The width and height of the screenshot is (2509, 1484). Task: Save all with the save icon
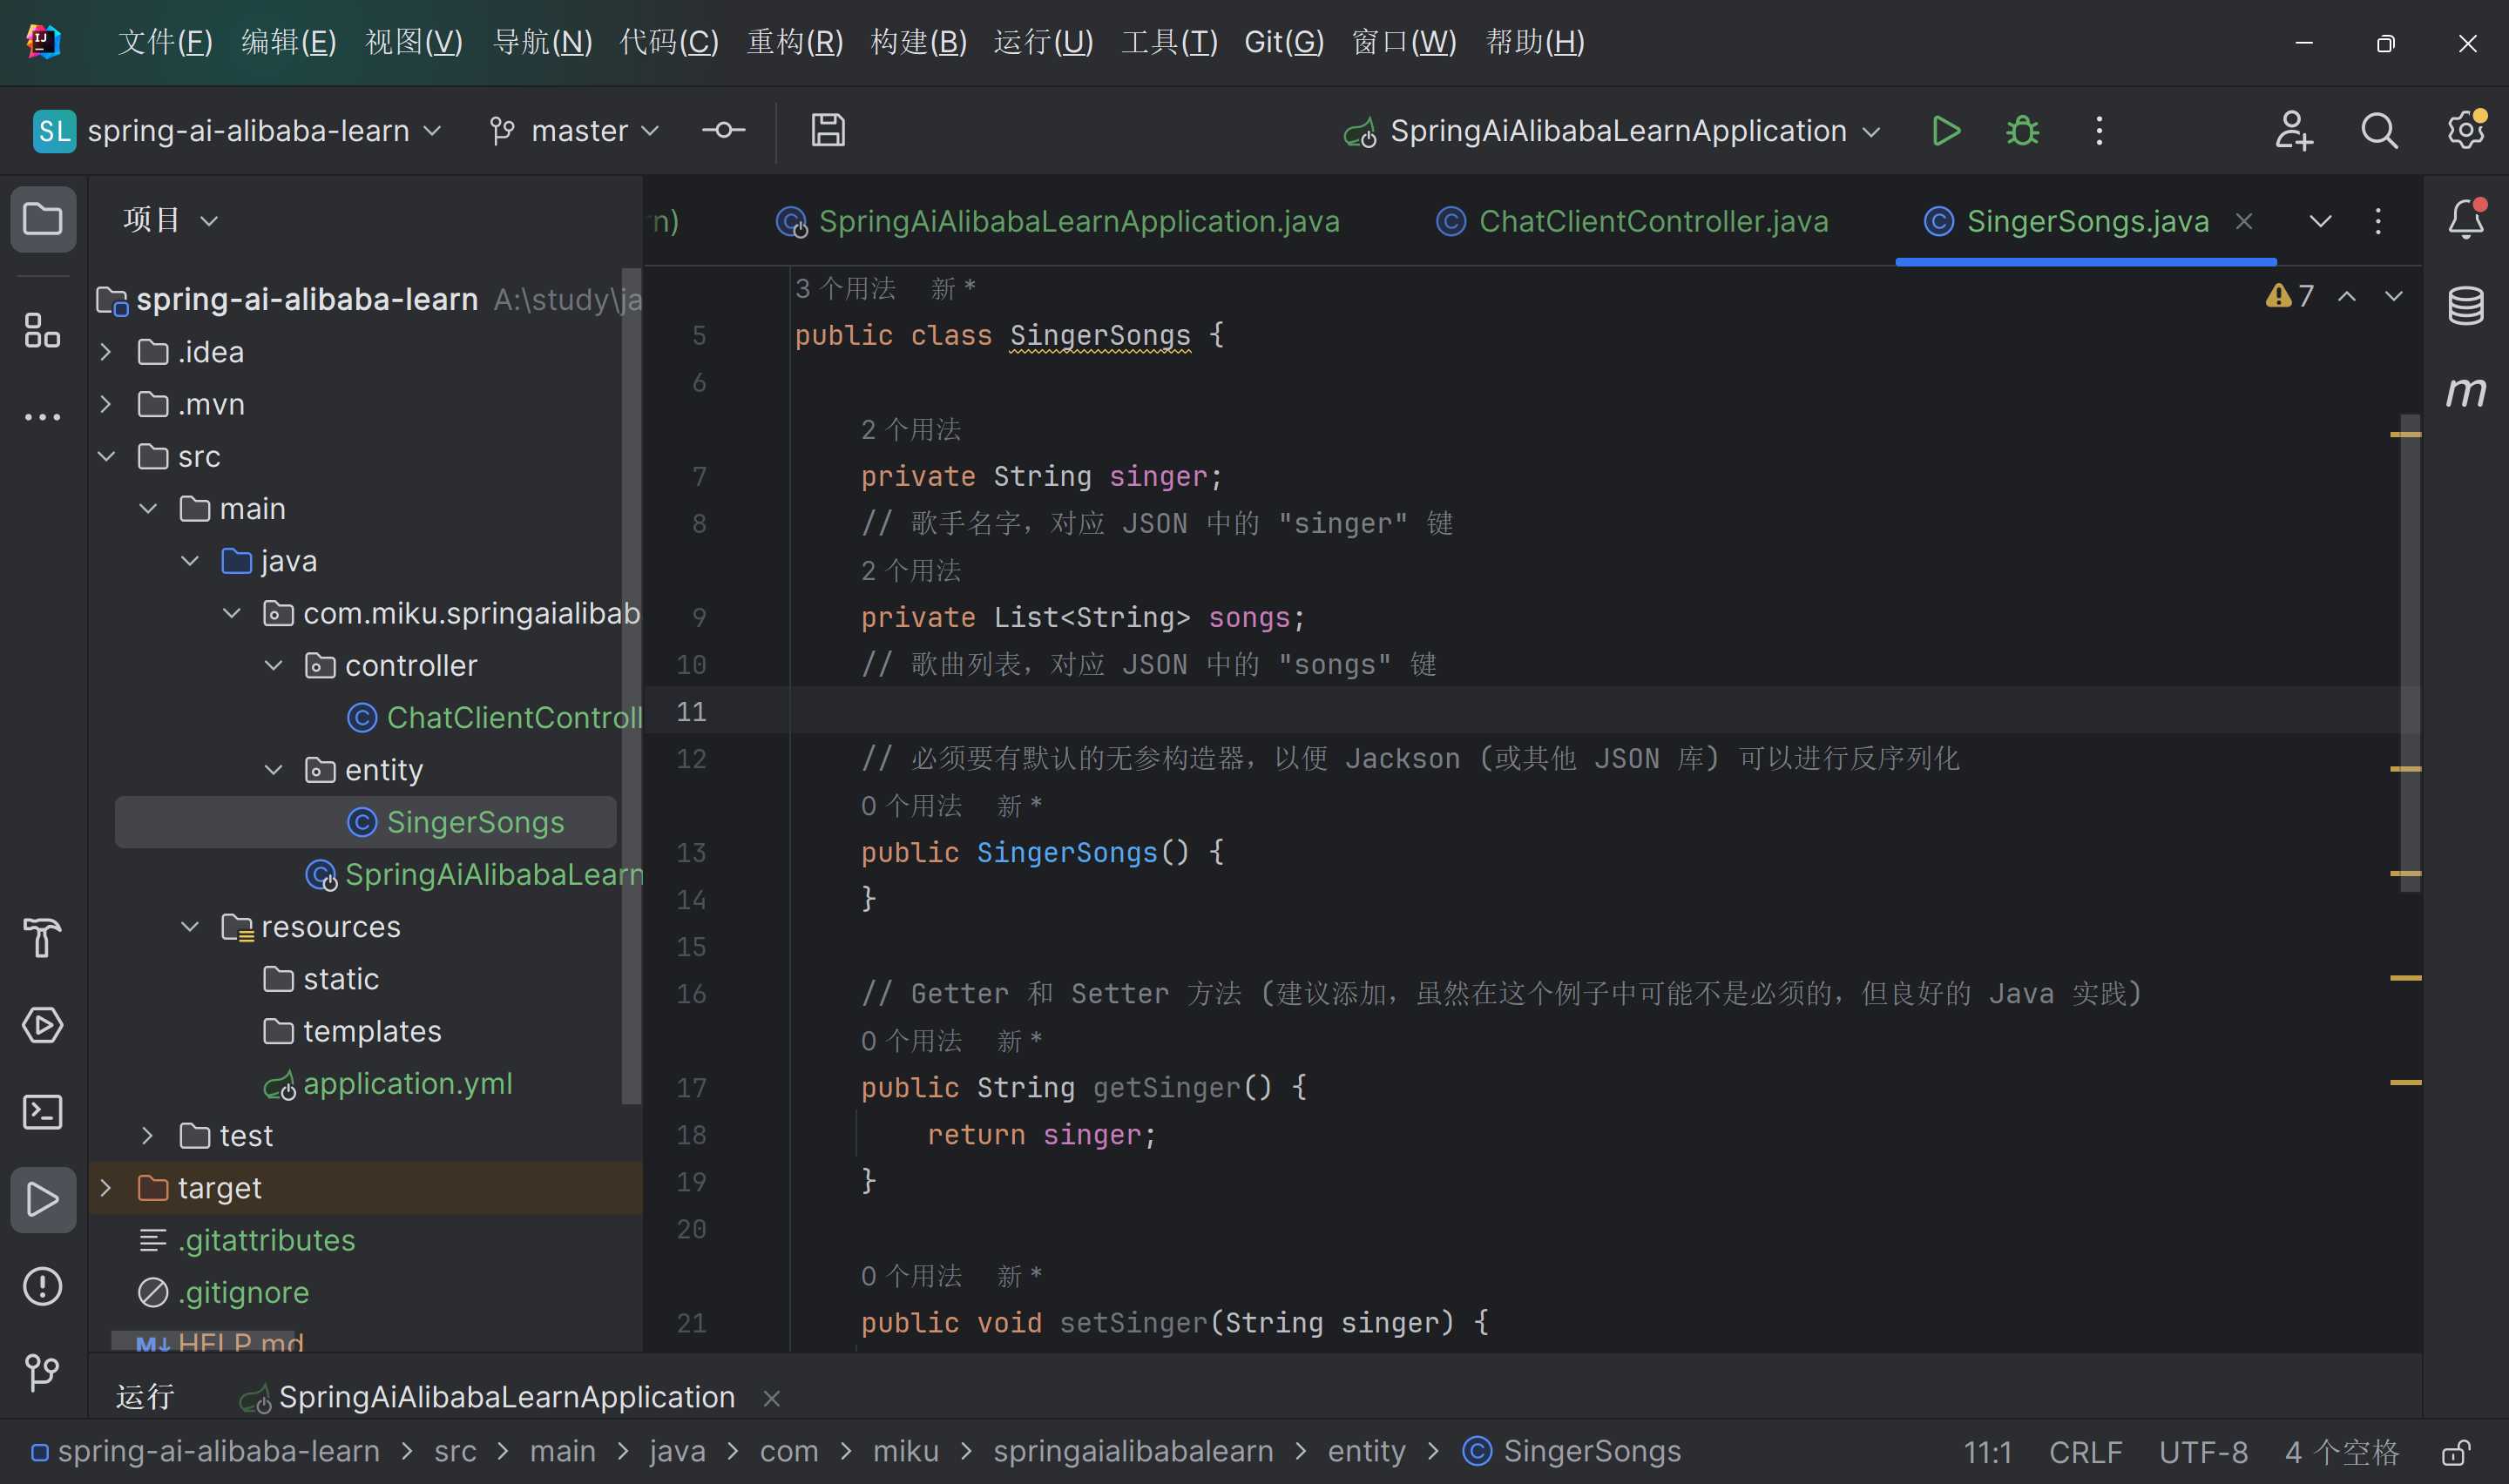coord(827,130)
